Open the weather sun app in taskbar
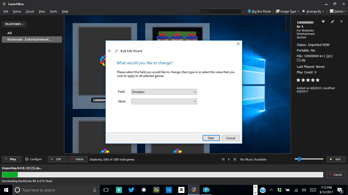The height and width of the screenshot is (195, 348). tap(144, 190)
